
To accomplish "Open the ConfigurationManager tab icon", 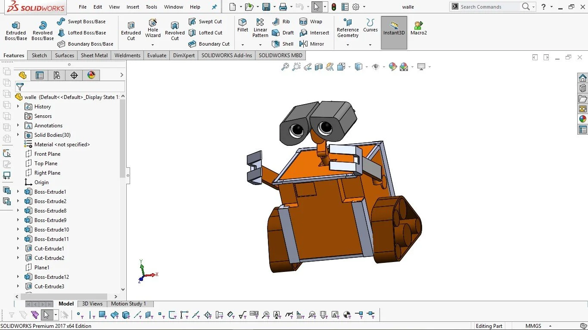I will point(57,75).
